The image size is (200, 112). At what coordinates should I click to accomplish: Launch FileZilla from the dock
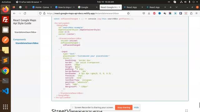5,20
